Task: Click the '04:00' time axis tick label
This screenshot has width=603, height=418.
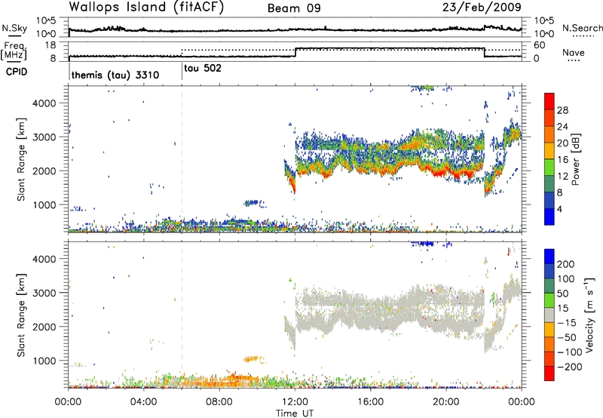Action: point(144,402)
